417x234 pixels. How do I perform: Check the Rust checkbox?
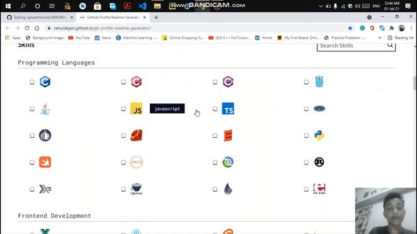coord(306,162)
